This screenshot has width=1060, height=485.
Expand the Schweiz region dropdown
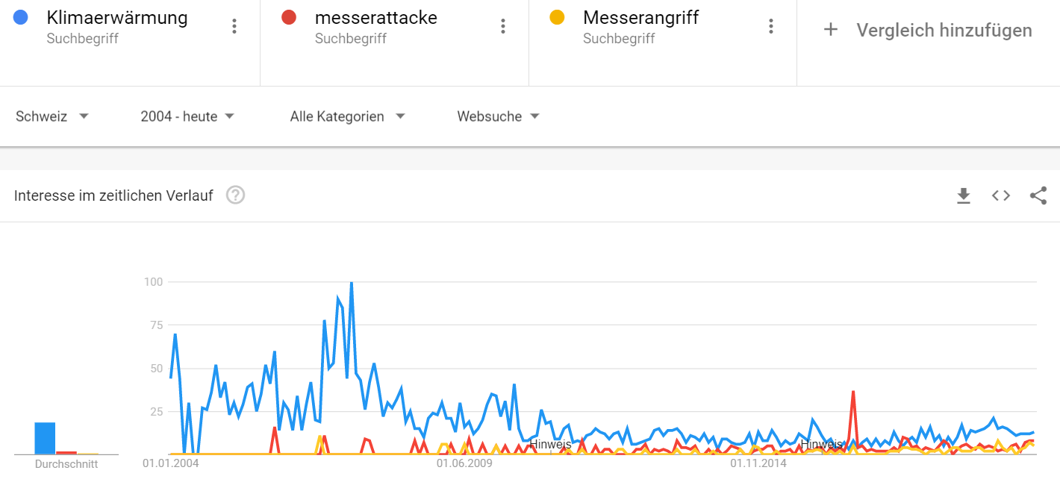[52, 116]
